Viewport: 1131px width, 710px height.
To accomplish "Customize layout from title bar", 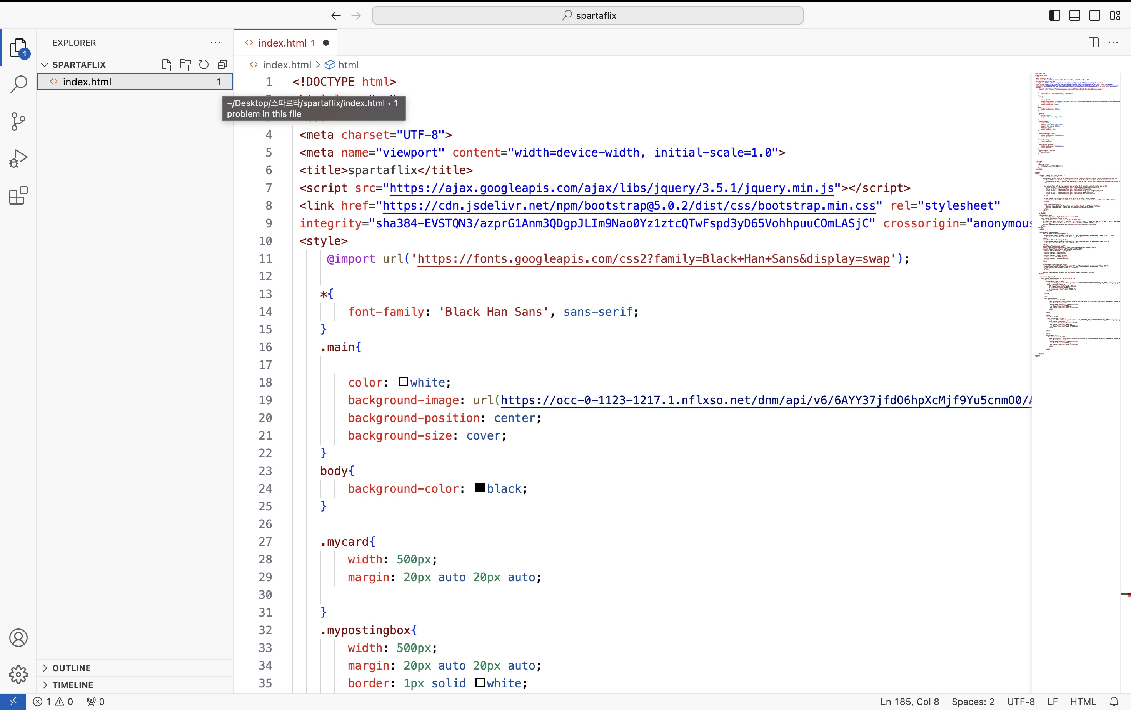I will (x=1116, y=15).
